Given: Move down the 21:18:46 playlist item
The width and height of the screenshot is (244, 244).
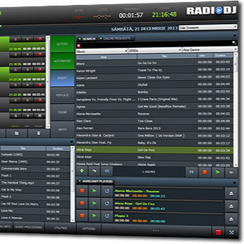Looking at the screenshot, I should point(28,39).
